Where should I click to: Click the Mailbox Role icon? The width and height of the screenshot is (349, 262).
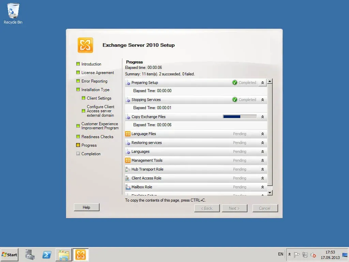[x=128, y=187]
